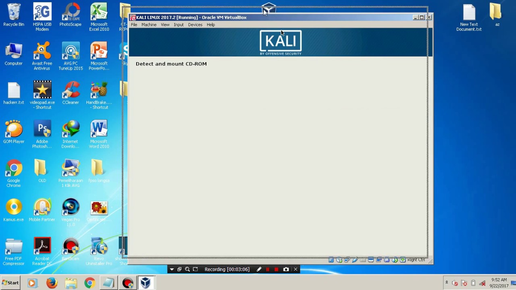Select the New Text Document.txt file
Screen dimensions: 516x290
[469, 17]
